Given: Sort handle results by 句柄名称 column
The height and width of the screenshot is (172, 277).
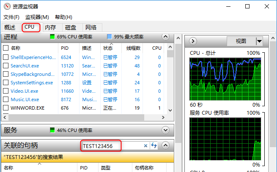Looking at the screenshot, I should 149,168.
